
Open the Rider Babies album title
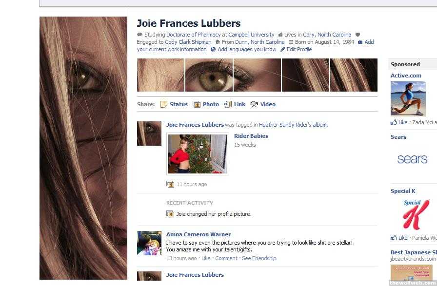251,136
